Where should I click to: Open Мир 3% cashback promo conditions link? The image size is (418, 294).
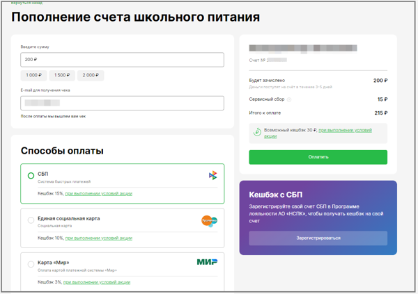pyautogui.click(x=96, y=282)
